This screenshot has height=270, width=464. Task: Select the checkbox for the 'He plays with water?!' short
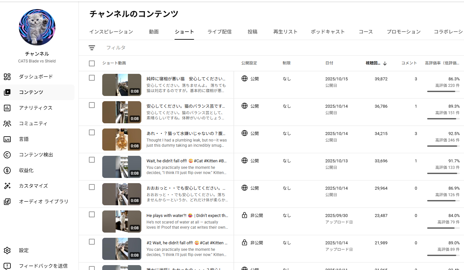[x=92, y=214]
